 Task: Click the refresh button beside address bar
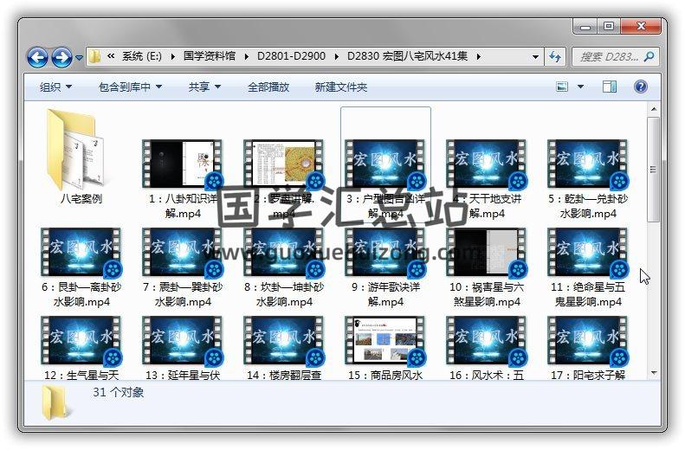pos(555,57)
